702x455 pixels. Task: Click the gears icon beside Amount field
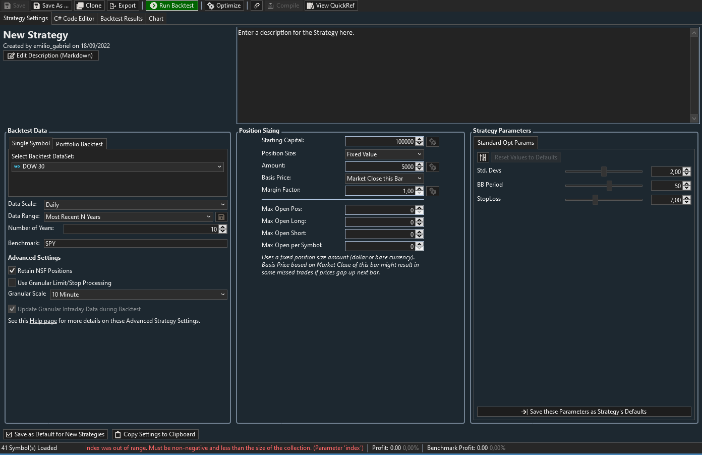[x=433, y=167]
